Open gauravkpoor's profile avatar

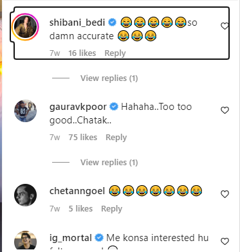click(25, 111)
